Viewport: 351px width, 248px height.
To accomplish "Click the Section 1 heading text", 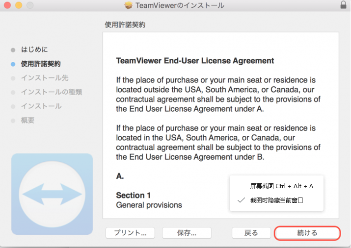I will [133, 195].
